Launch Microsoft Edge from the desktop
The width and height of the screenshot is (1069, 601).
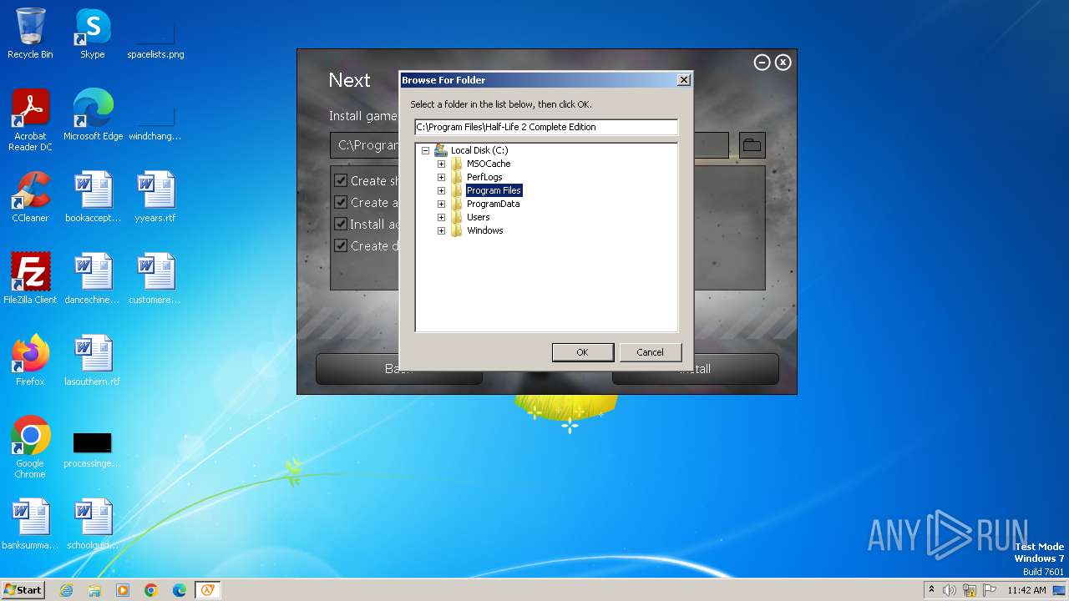[x=93, y=115]
